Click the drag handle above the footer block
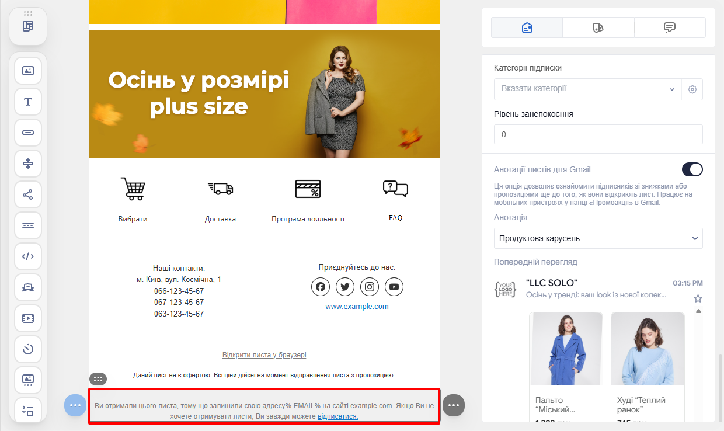The height and width of the screenshot is (431, 724). [x=98, y=379]
